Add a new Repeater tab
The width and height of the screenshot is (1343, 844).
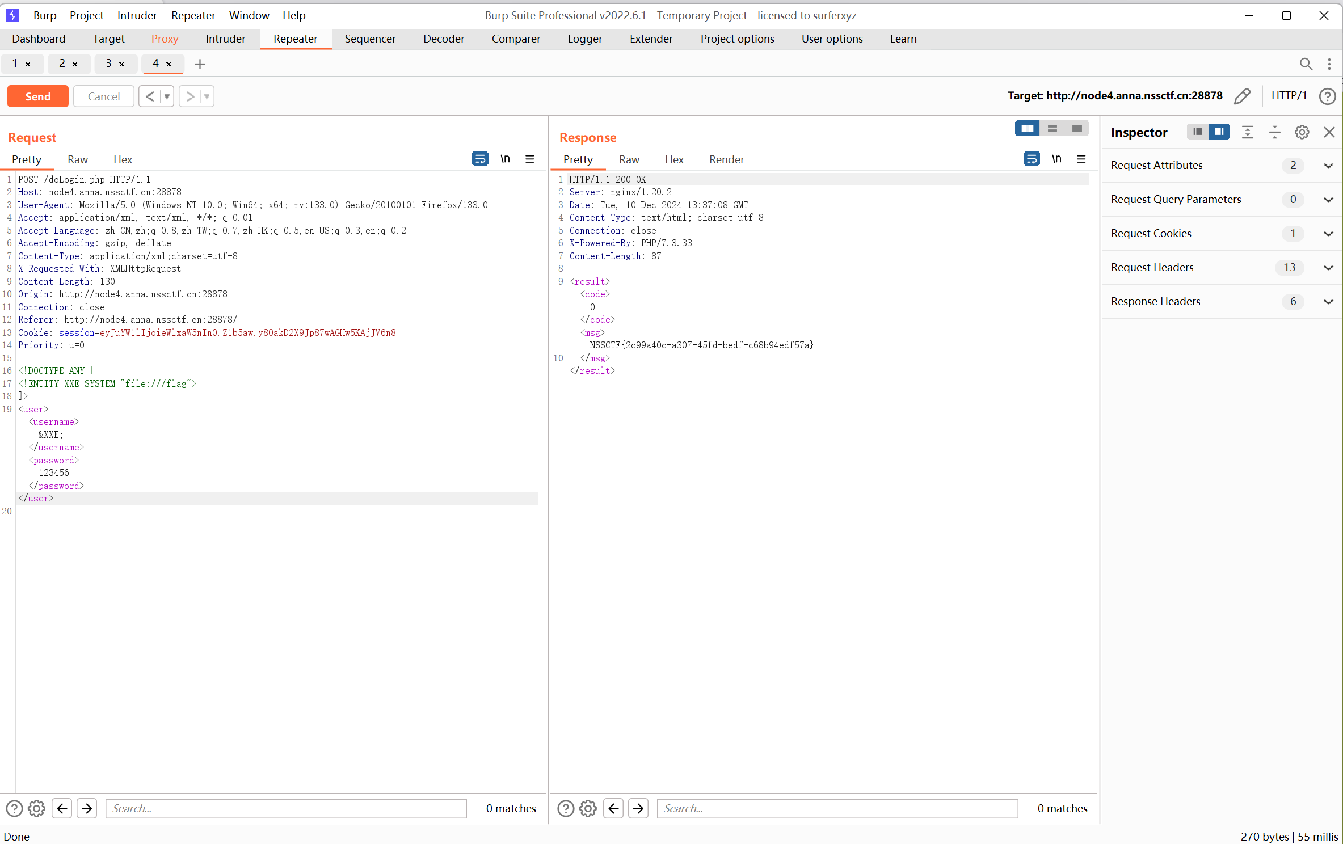(200, 64)
